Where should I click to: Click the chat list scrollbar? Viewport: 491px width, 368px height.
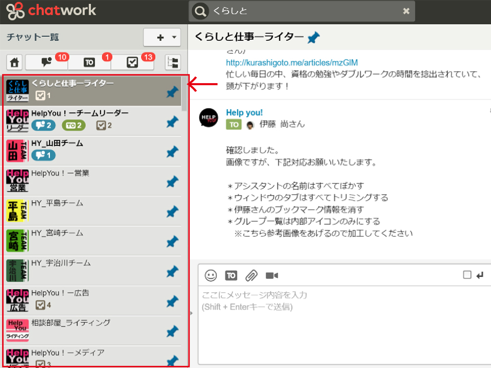[x=184, y=94]
